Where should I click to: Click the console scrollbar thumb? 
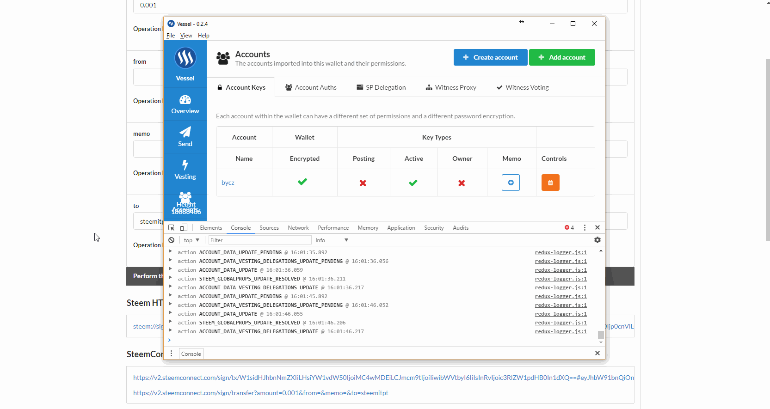601,335
